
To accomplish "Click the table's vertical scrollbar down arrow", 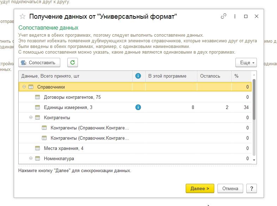I will point(254,160).
